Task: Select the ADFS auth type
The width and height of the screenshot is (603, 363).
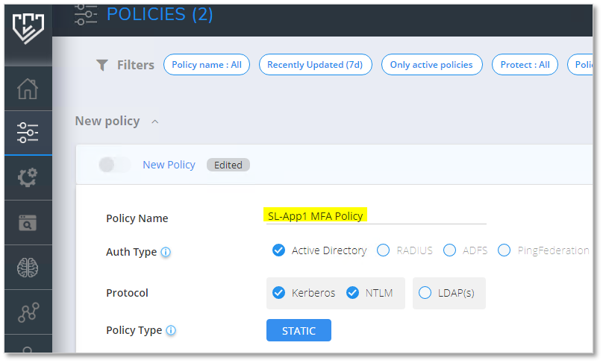Action: (449, 250)
